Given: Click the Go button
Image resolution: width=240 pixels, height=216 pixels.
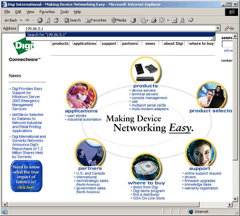Looking at the screenshot, I should point(229,29).
